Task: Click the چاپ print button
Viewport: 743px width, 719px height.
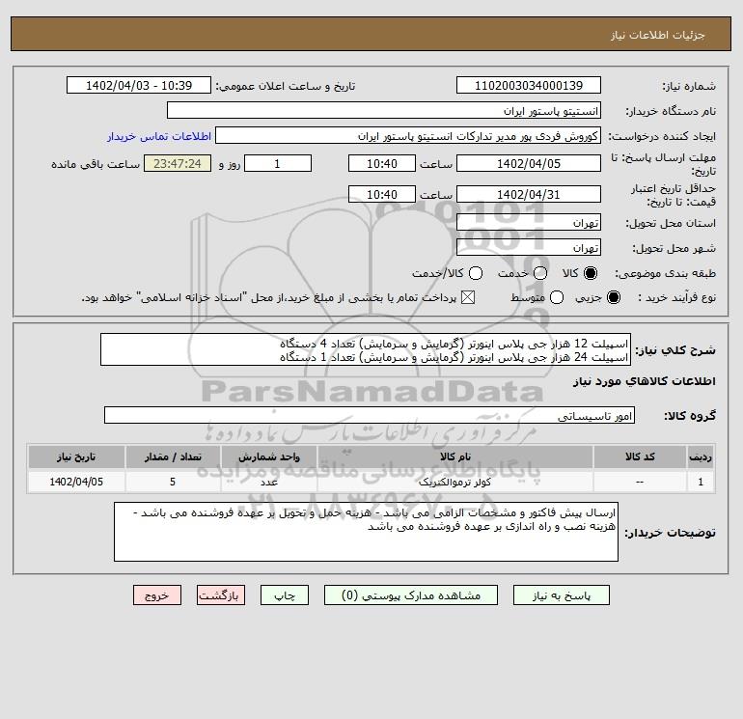Action: 285,595
